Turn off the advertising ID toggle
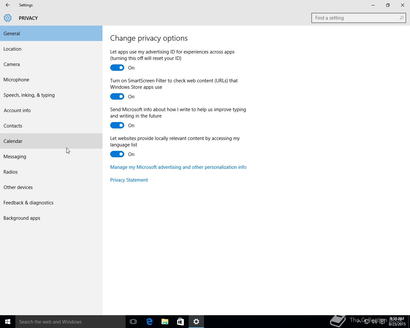 point(117,68)
